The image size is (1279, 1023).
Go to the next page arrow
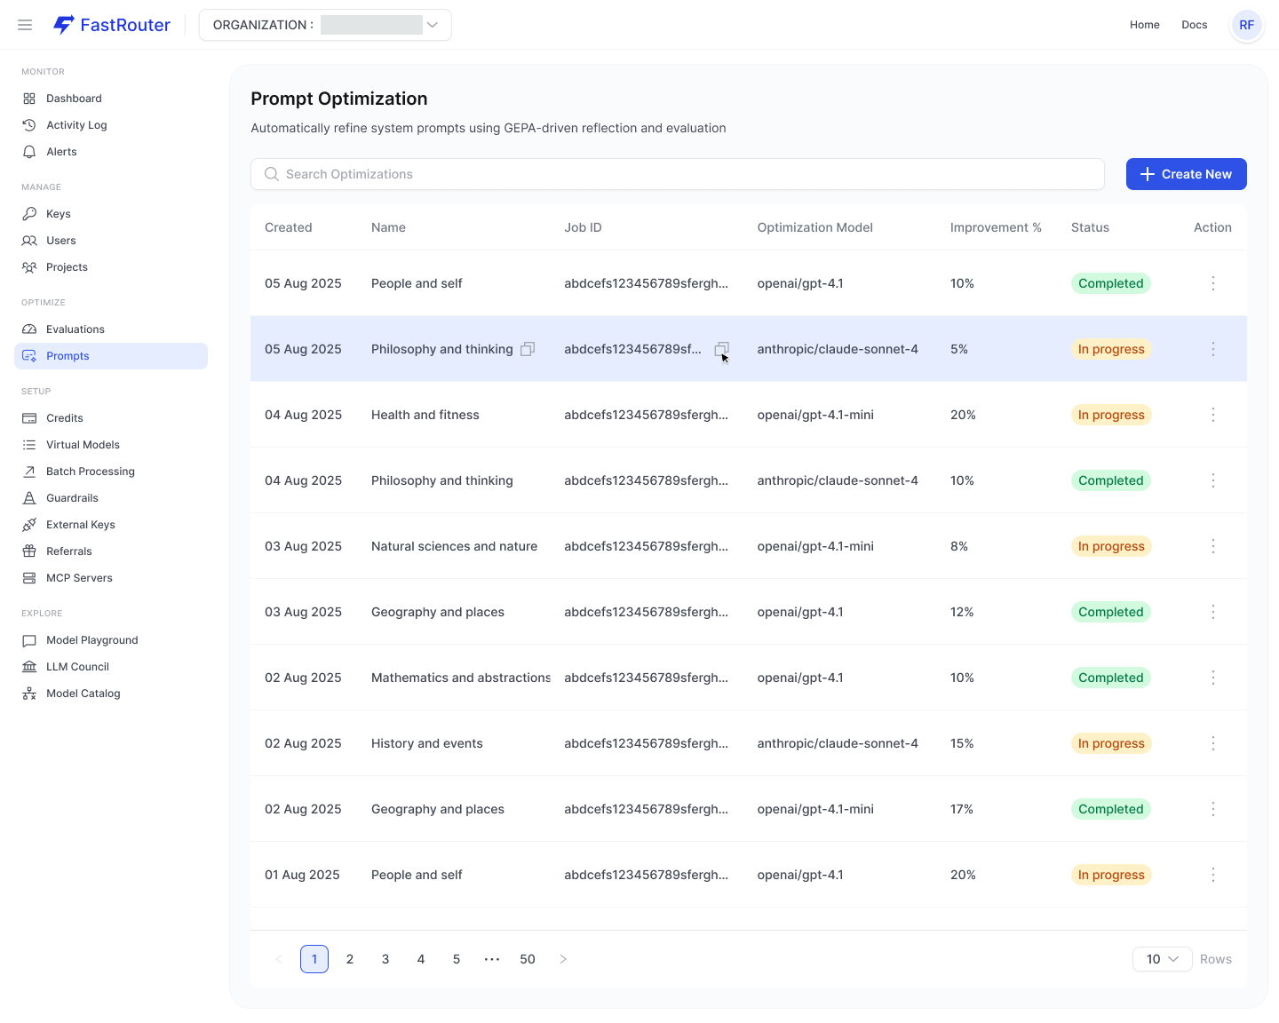[563, 959]
